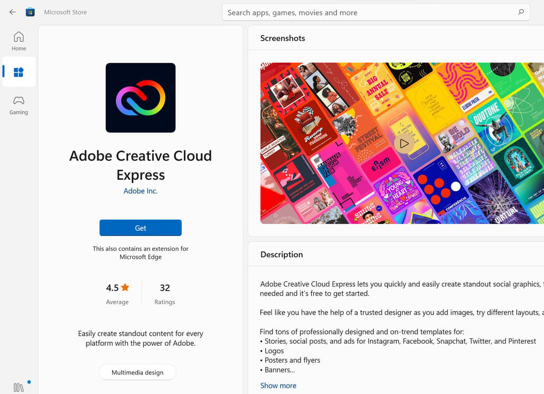Click the 32 Ratings count
This screenshot has height=394, width=544.
[165, 293]
